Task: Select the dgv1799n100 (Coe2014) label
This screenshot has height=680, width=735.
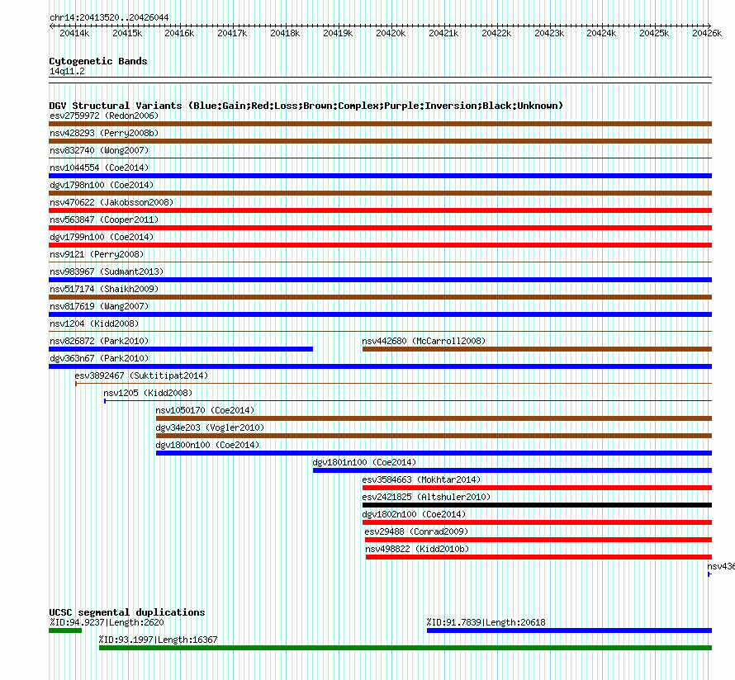Action: point(102,237)
